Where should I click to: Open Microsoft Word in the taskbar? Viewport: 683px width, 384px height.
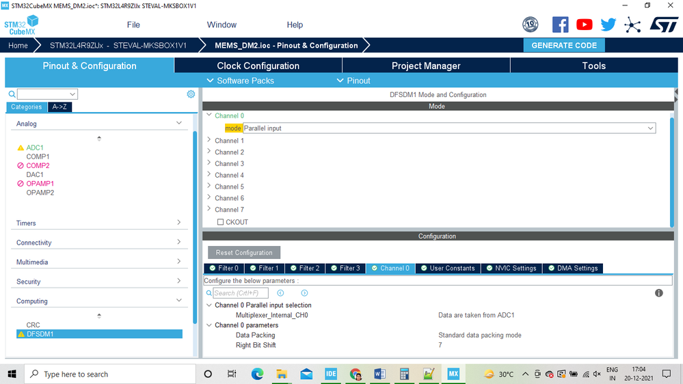(x=379, y=374)
